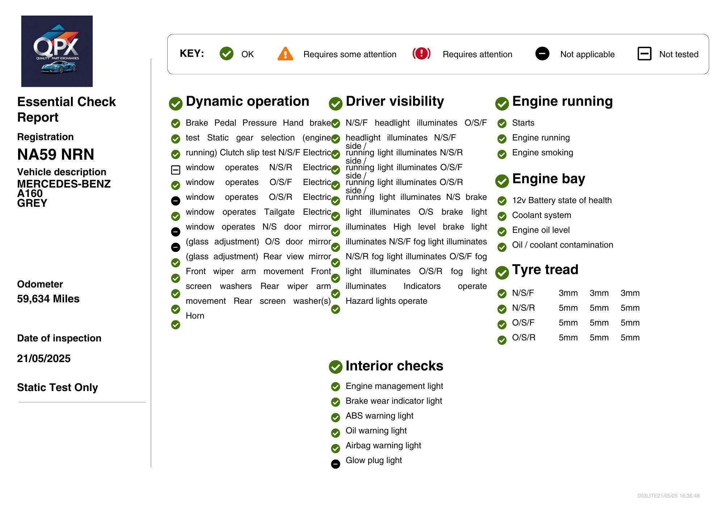Click the Requires some attention key label

350,54
